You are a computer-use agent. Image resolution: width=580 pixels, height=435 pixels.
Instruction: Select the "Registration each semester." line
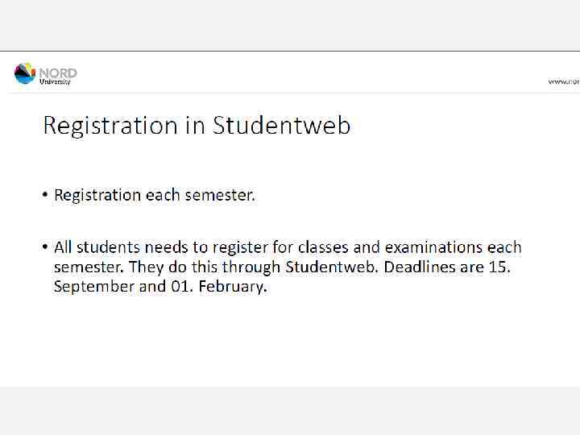[154, 195]
